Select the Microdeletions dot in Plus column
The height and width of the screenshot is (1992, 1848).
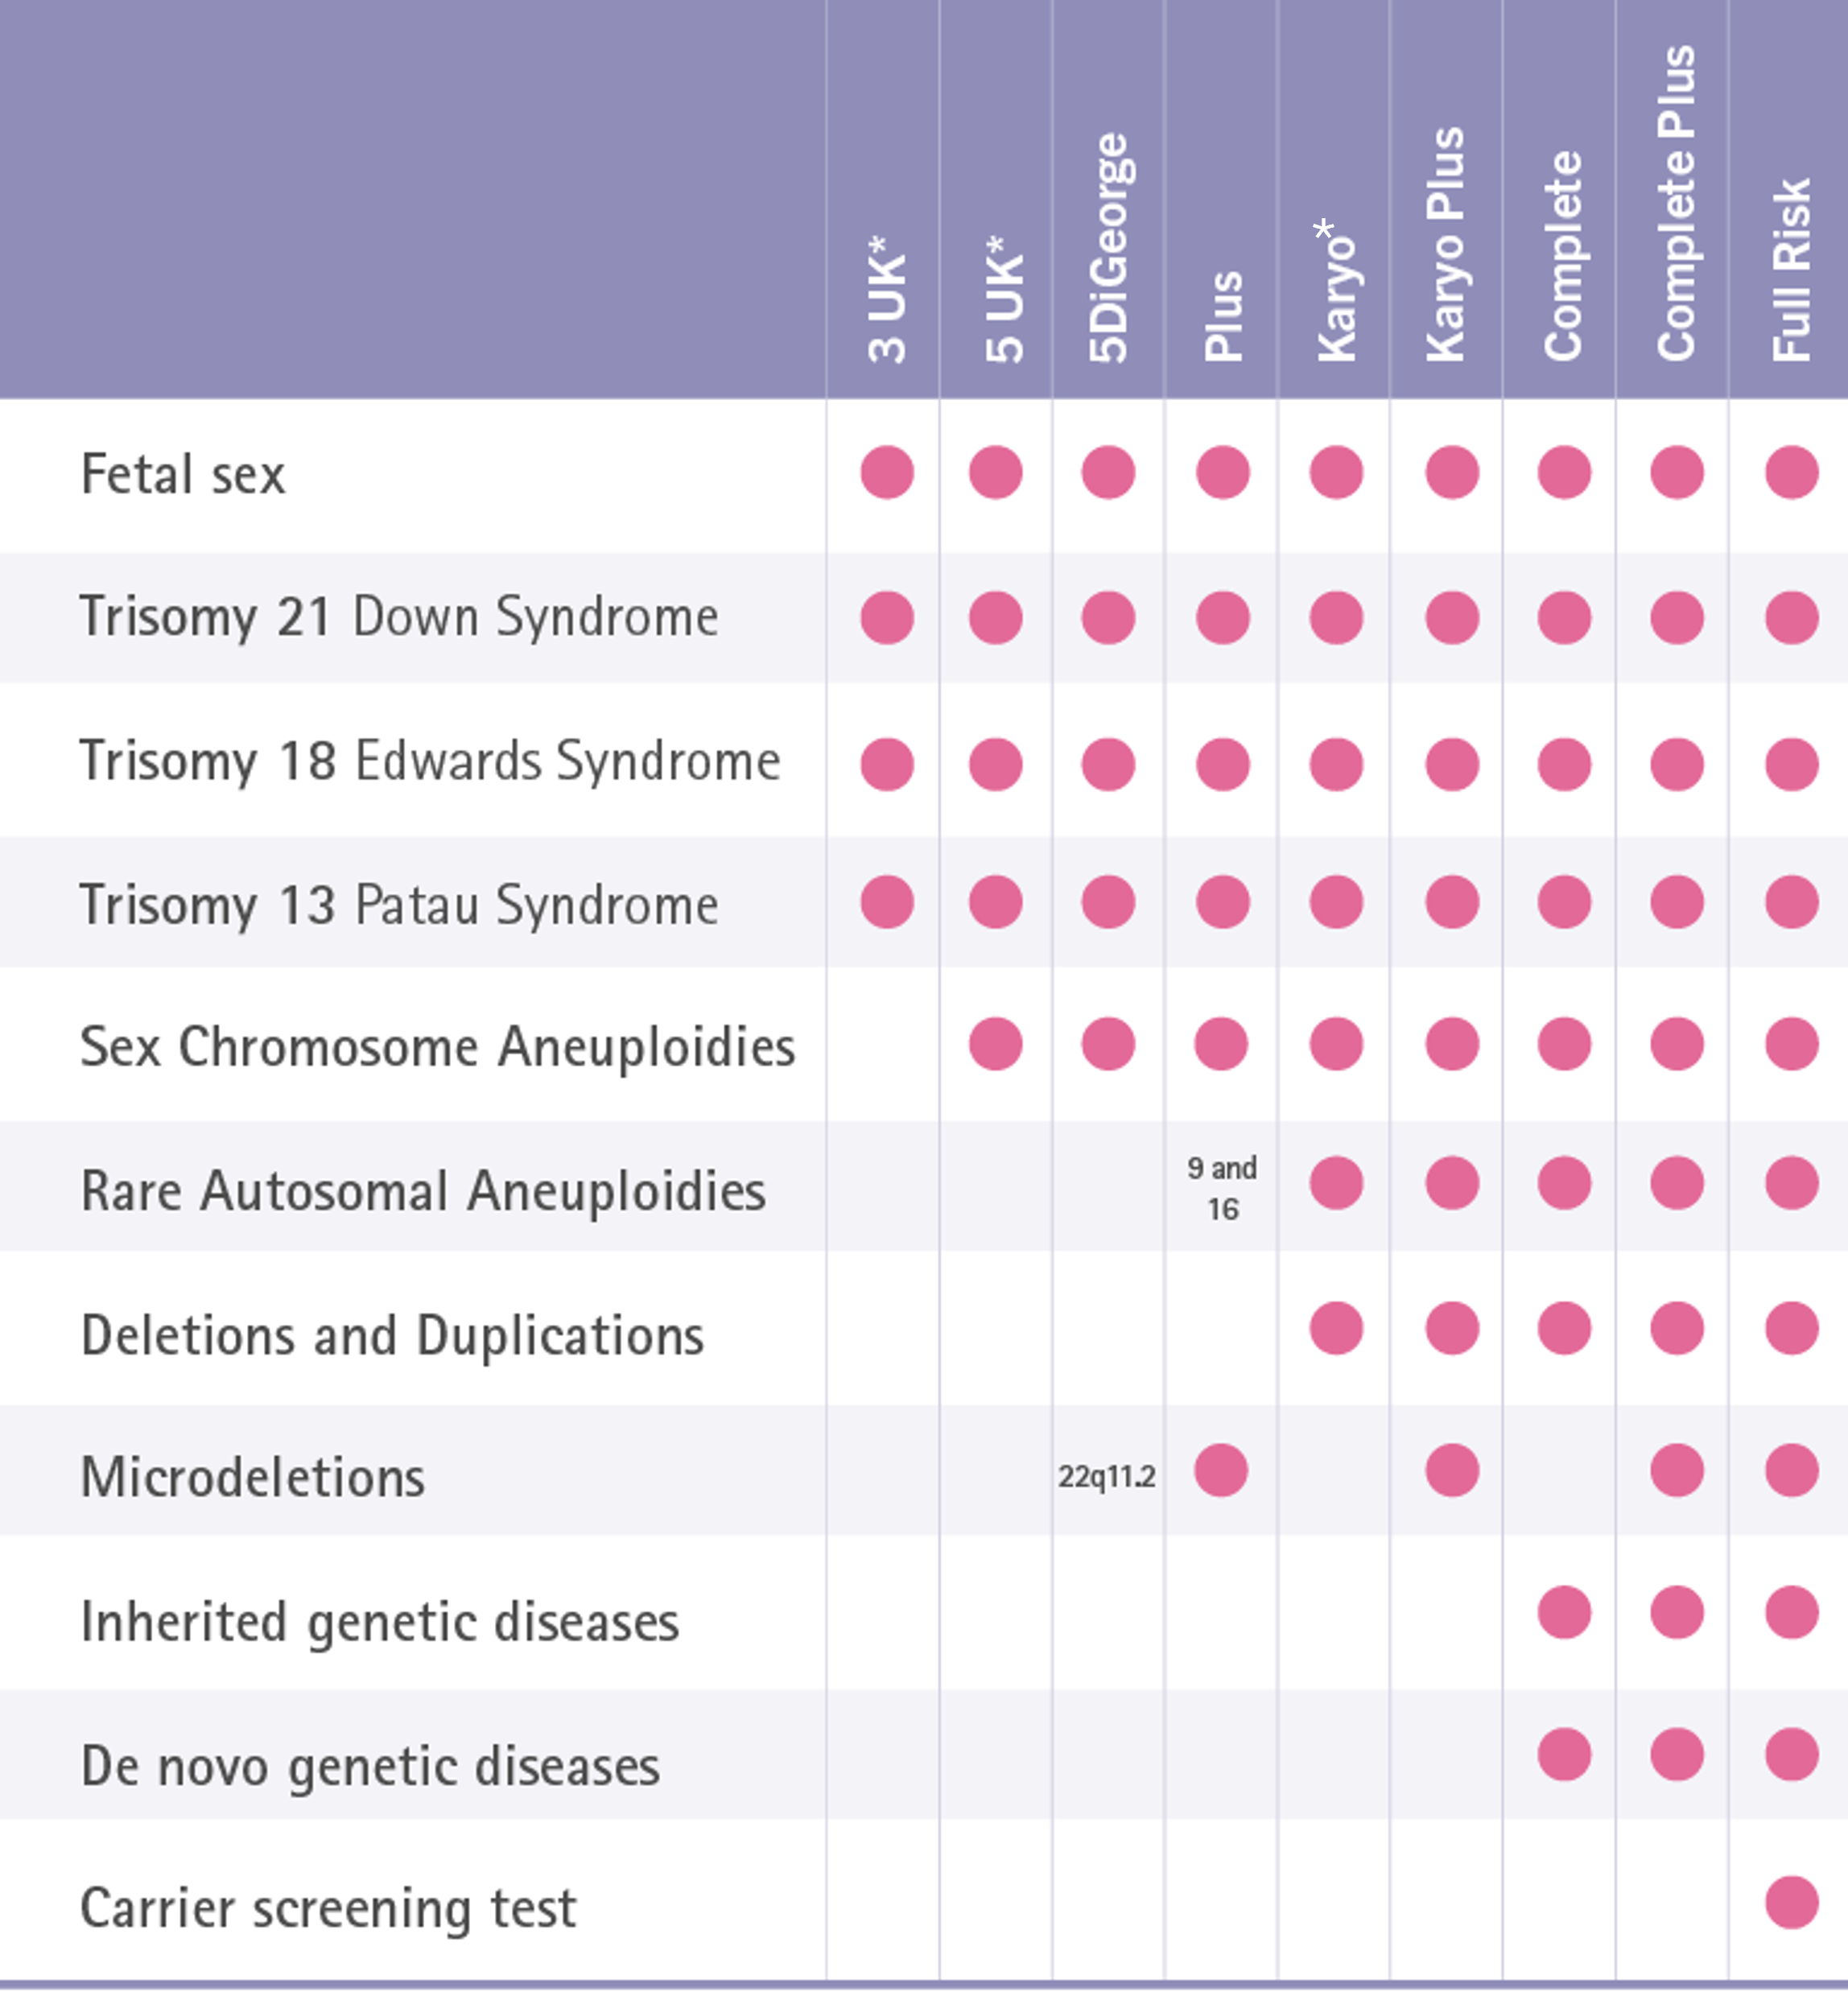(1221, 1471)
